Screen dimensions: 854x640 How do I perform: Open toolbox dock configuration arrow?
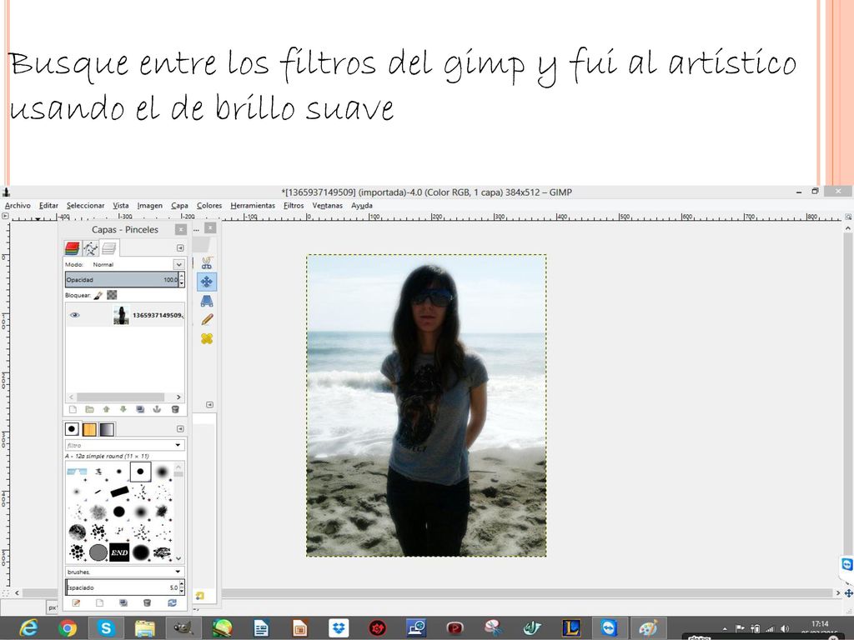(x=209, y=405)
